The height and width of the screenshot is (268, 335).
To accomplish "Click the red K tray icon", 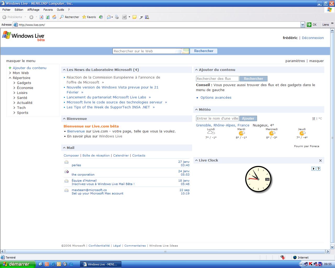I will point(311,264).
